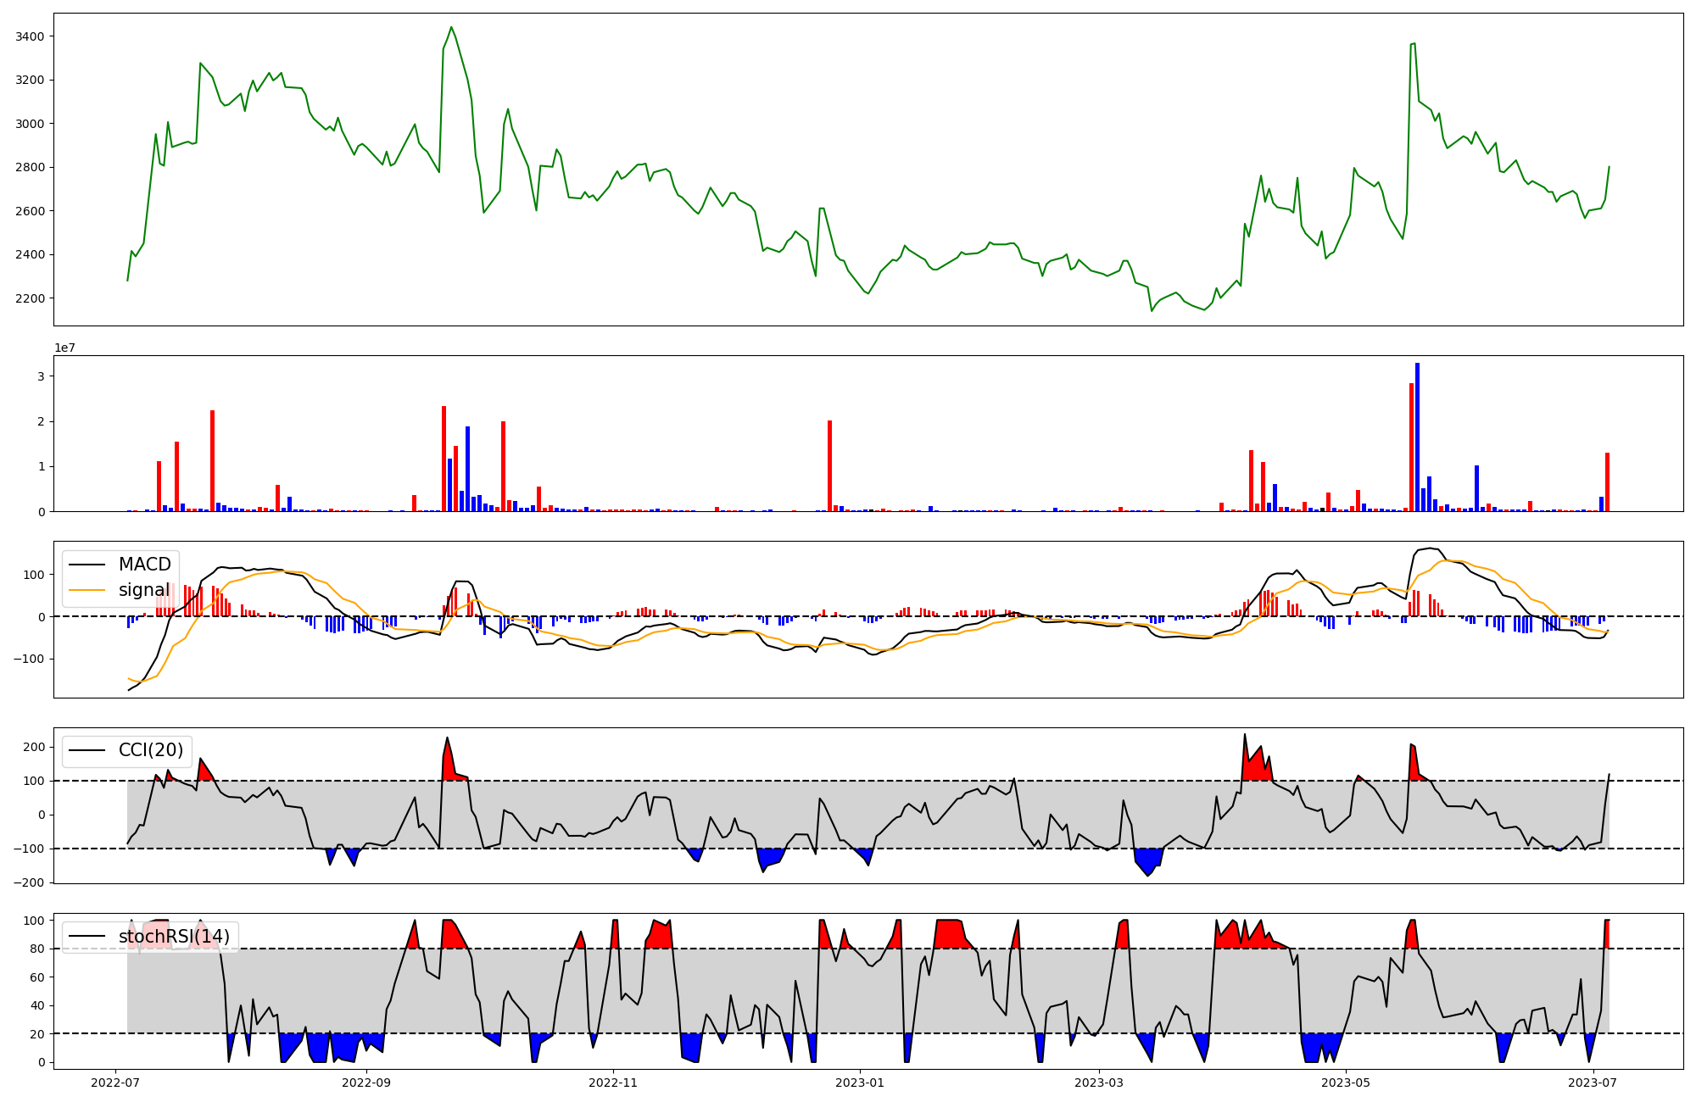The height and width of the screenshot is (1102, 1696).
Task: Click the tallest blue volume bar
Action: pos(1417,437)
